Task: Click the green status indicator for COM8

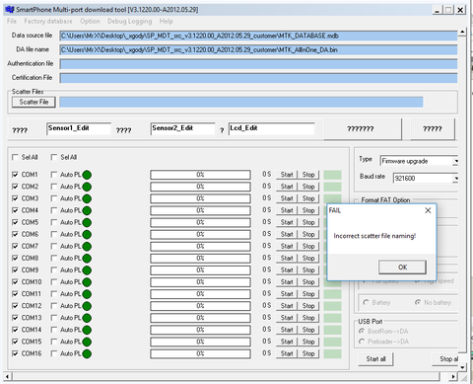Action: click(x=87, y=259)
